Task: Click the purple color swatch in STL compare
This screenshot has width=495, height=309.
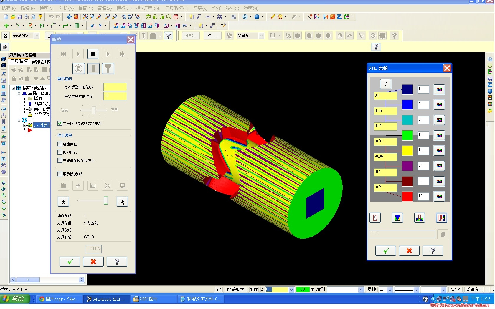Action: coord(407,166)
